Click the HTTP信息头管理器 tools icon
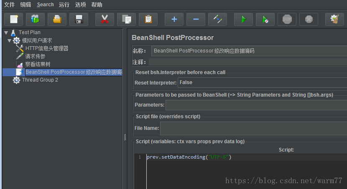 pyautogui.click(x=20, y=48)
